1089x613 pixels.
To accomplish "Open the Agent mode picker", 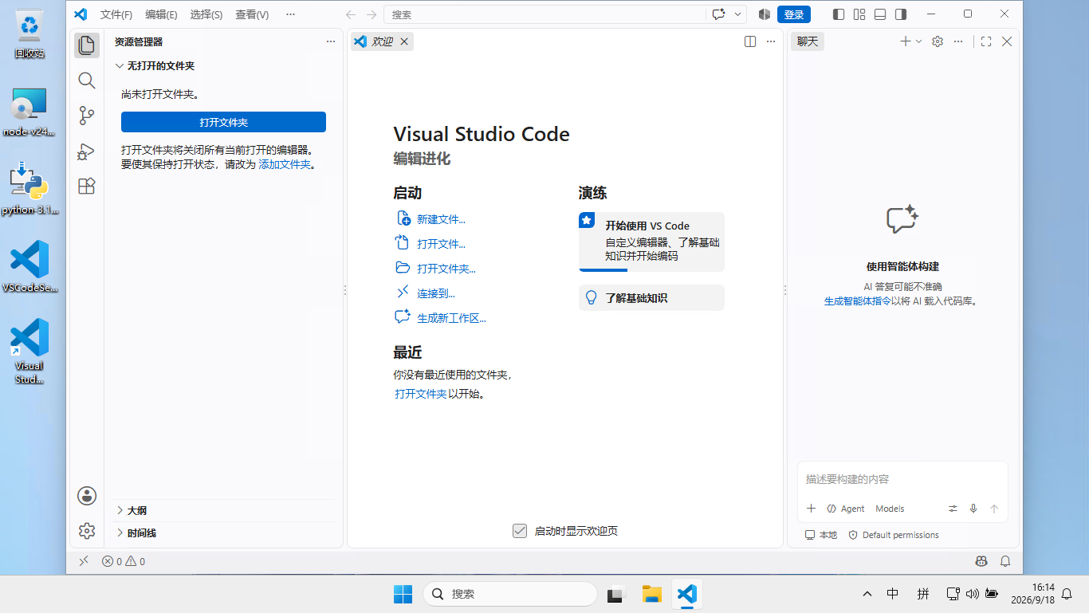I will [846, 509].
